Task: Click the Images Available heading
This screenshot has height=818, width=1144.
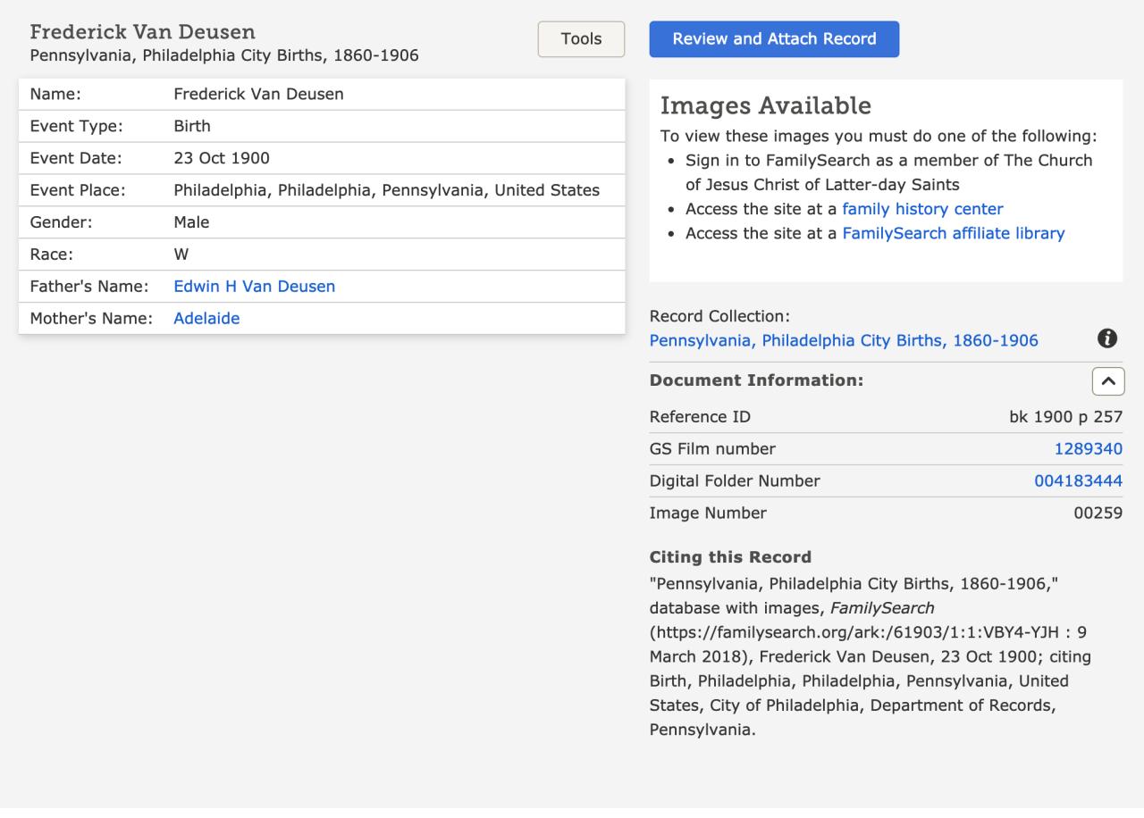Action: [x=765, y=105]
